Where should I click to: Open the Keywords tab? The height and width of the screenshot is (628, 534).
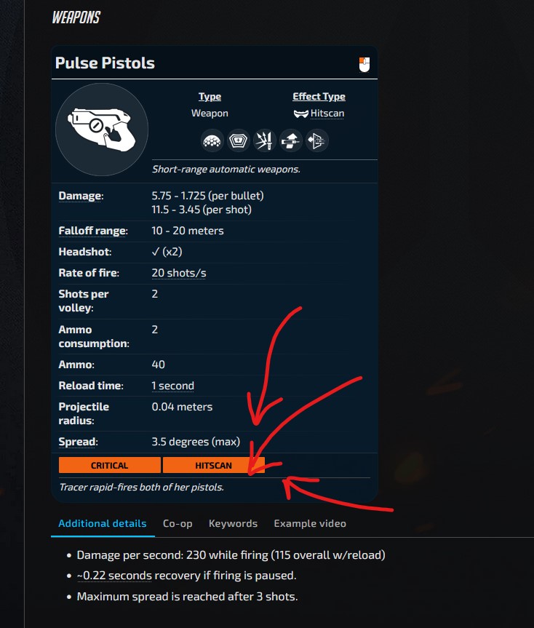[233, 524]
